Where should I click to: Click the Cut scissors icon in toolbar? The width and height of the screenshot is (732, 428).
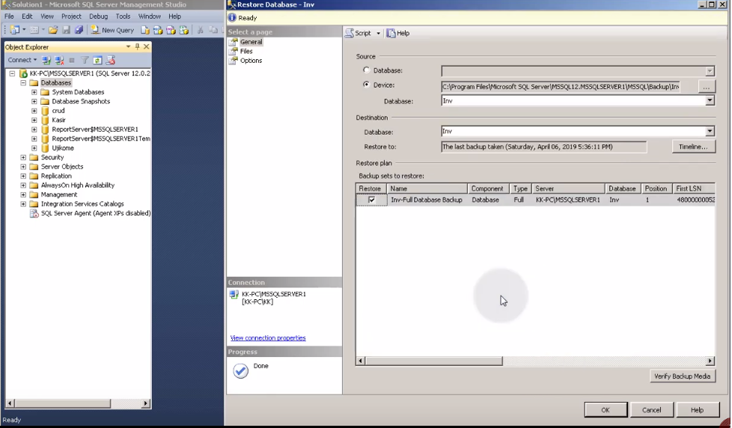(201, 30)
